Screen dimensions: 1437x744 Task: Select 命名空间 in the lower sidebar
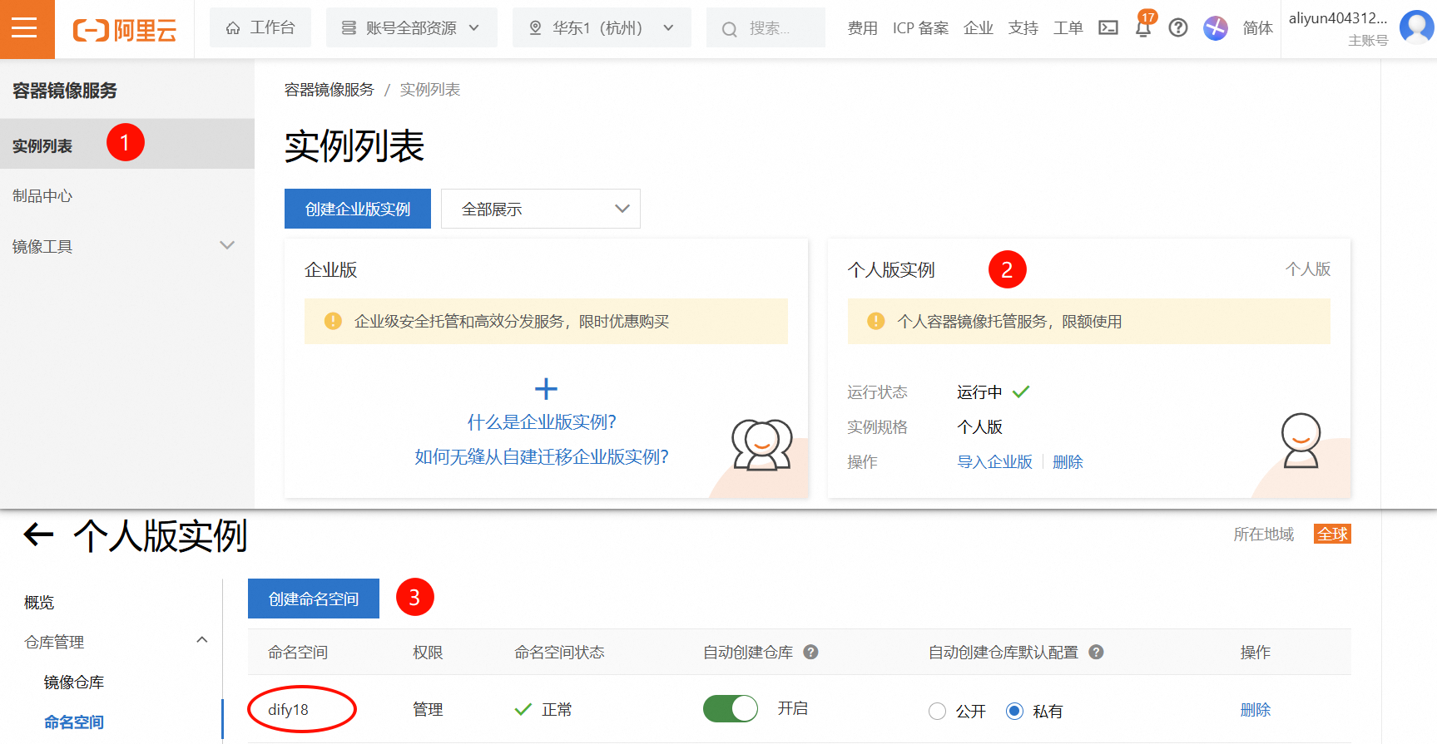point(74,722)
